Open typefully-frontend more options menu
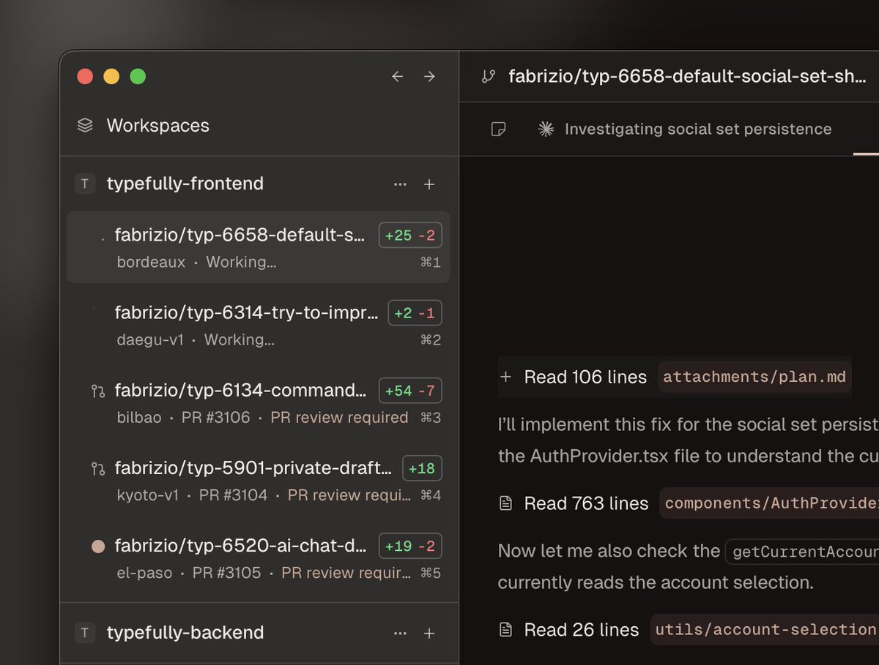The image size is (879, 665). (x=400, y=184)
